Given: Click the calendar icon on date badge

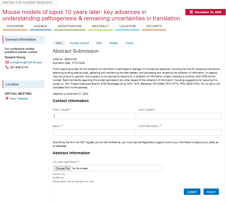Looking at the screenshot, I should (x=191, y=12).
